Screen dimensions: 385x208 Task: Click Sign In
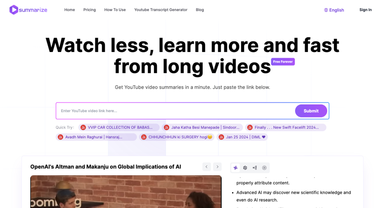pos(365,10)
